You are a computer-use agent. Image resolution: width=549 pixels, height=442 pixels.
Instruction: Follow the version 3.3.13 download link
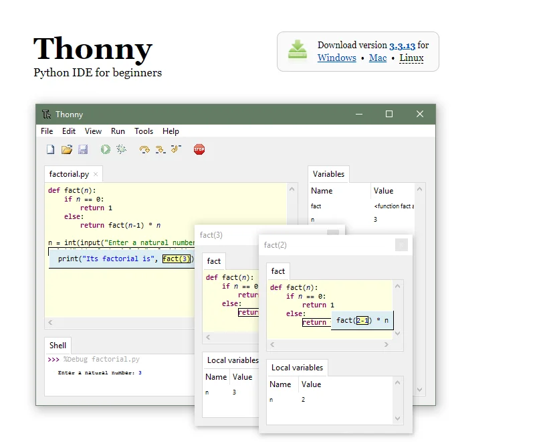pyautogui.click(x=403, y=46)
